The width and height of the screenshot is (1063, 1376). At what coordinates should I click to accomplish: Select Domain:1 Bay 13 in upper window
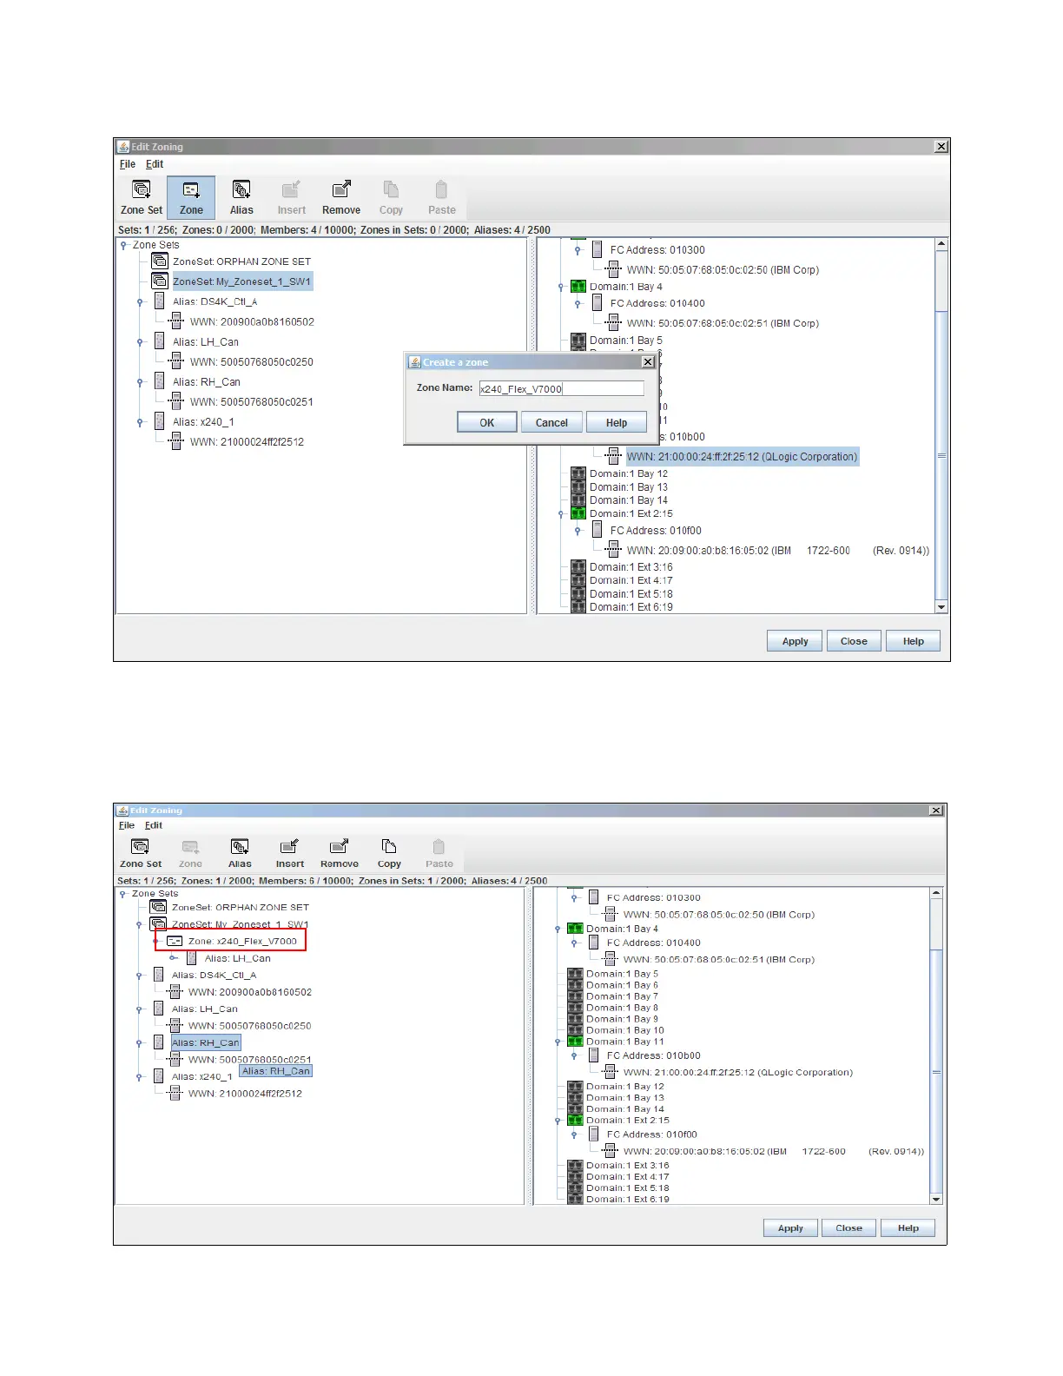[629, 486]
